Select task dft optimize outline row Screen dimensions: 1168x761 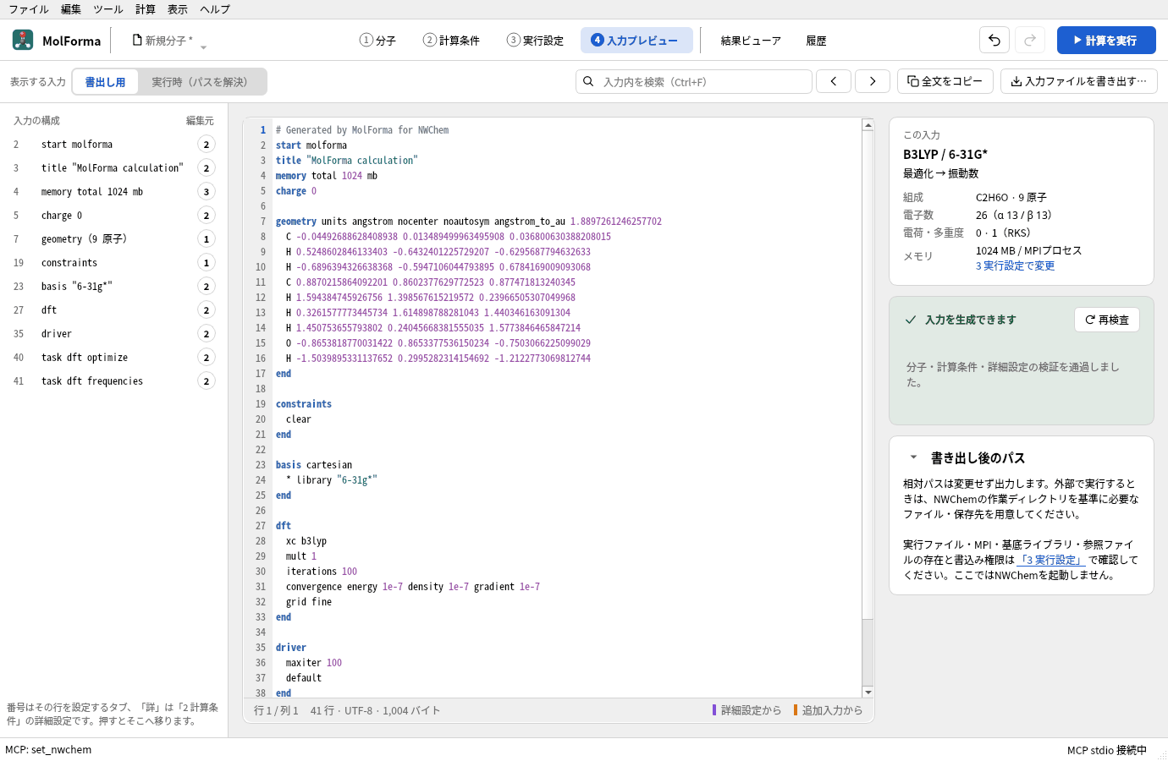pyautogui.click(x=114, y=358)
